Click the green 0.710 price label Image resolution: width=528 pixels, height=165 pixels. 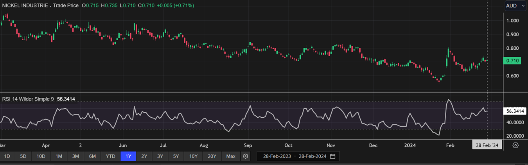pos(512,61)
